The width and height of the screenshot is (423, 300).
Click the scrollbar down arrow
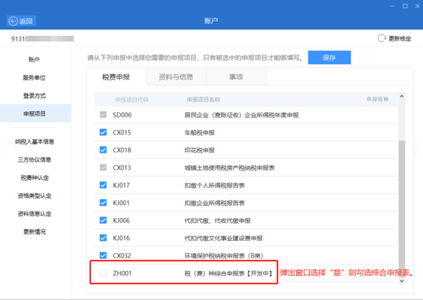(x=402, y=281)
